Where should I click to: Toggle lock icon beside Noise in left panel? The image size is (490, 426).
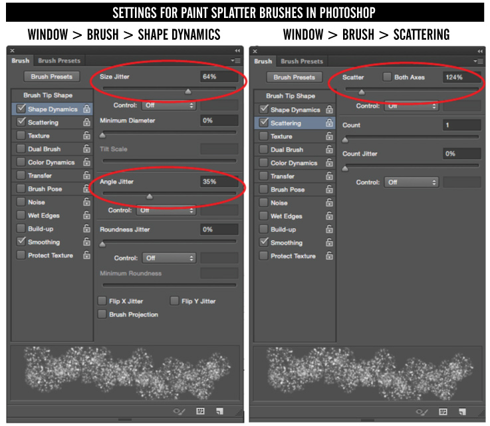86,202
